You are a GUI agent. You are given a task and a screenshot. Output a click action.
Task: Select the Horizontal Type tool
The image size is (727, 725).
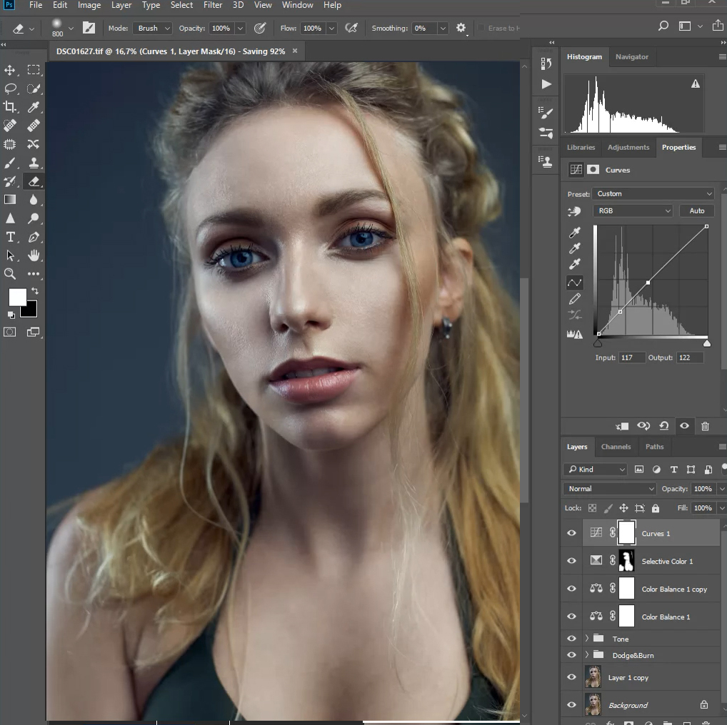tap(10, 237)
